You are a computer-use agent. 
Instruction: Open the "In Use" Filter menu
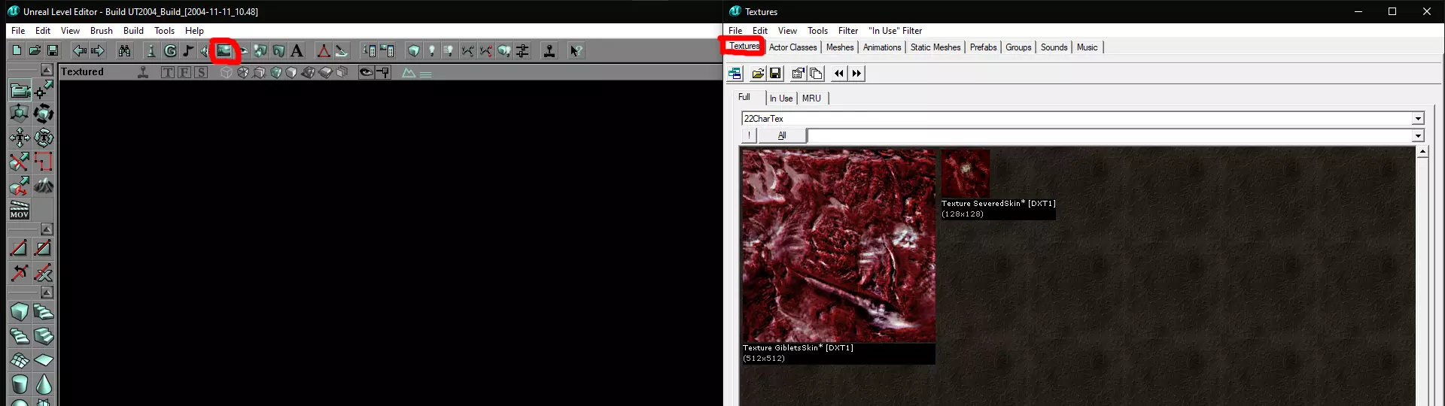click(x=895, y=31)
